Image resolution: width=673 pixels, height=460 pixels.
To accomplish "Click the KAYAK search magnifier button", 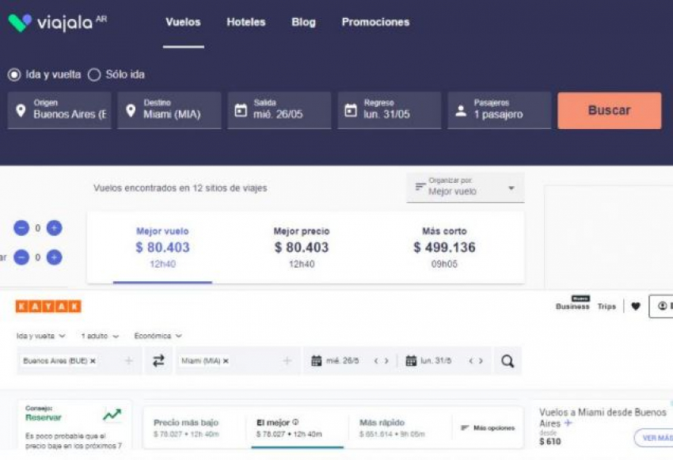I will 508,361.
